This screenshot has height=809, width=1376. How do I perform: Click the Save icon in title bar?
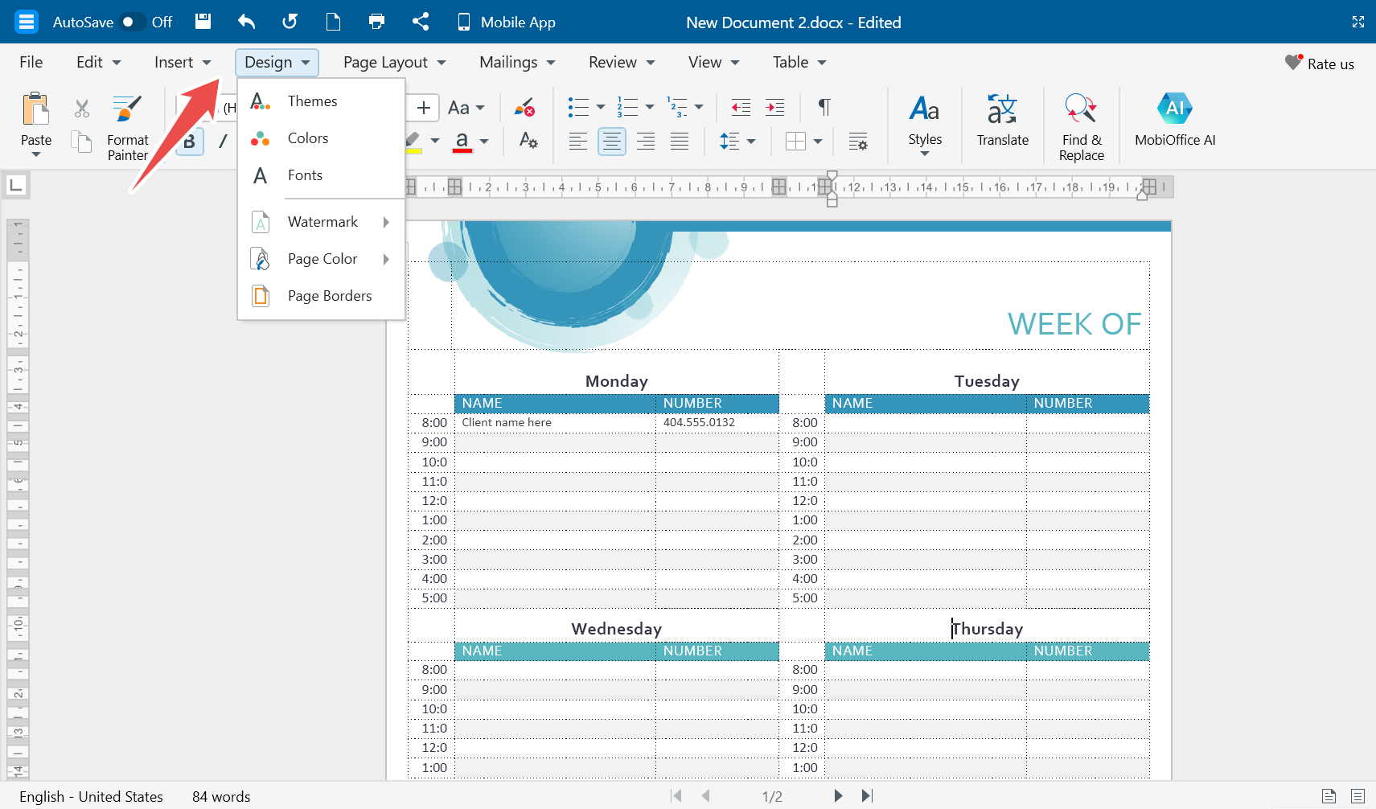point(203,22)
